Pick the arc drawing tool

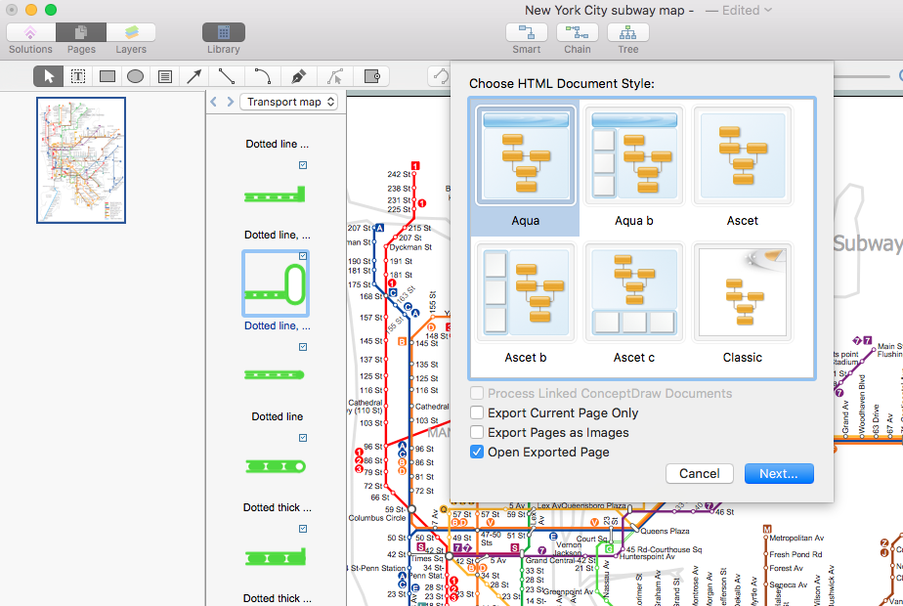[263, 76]
